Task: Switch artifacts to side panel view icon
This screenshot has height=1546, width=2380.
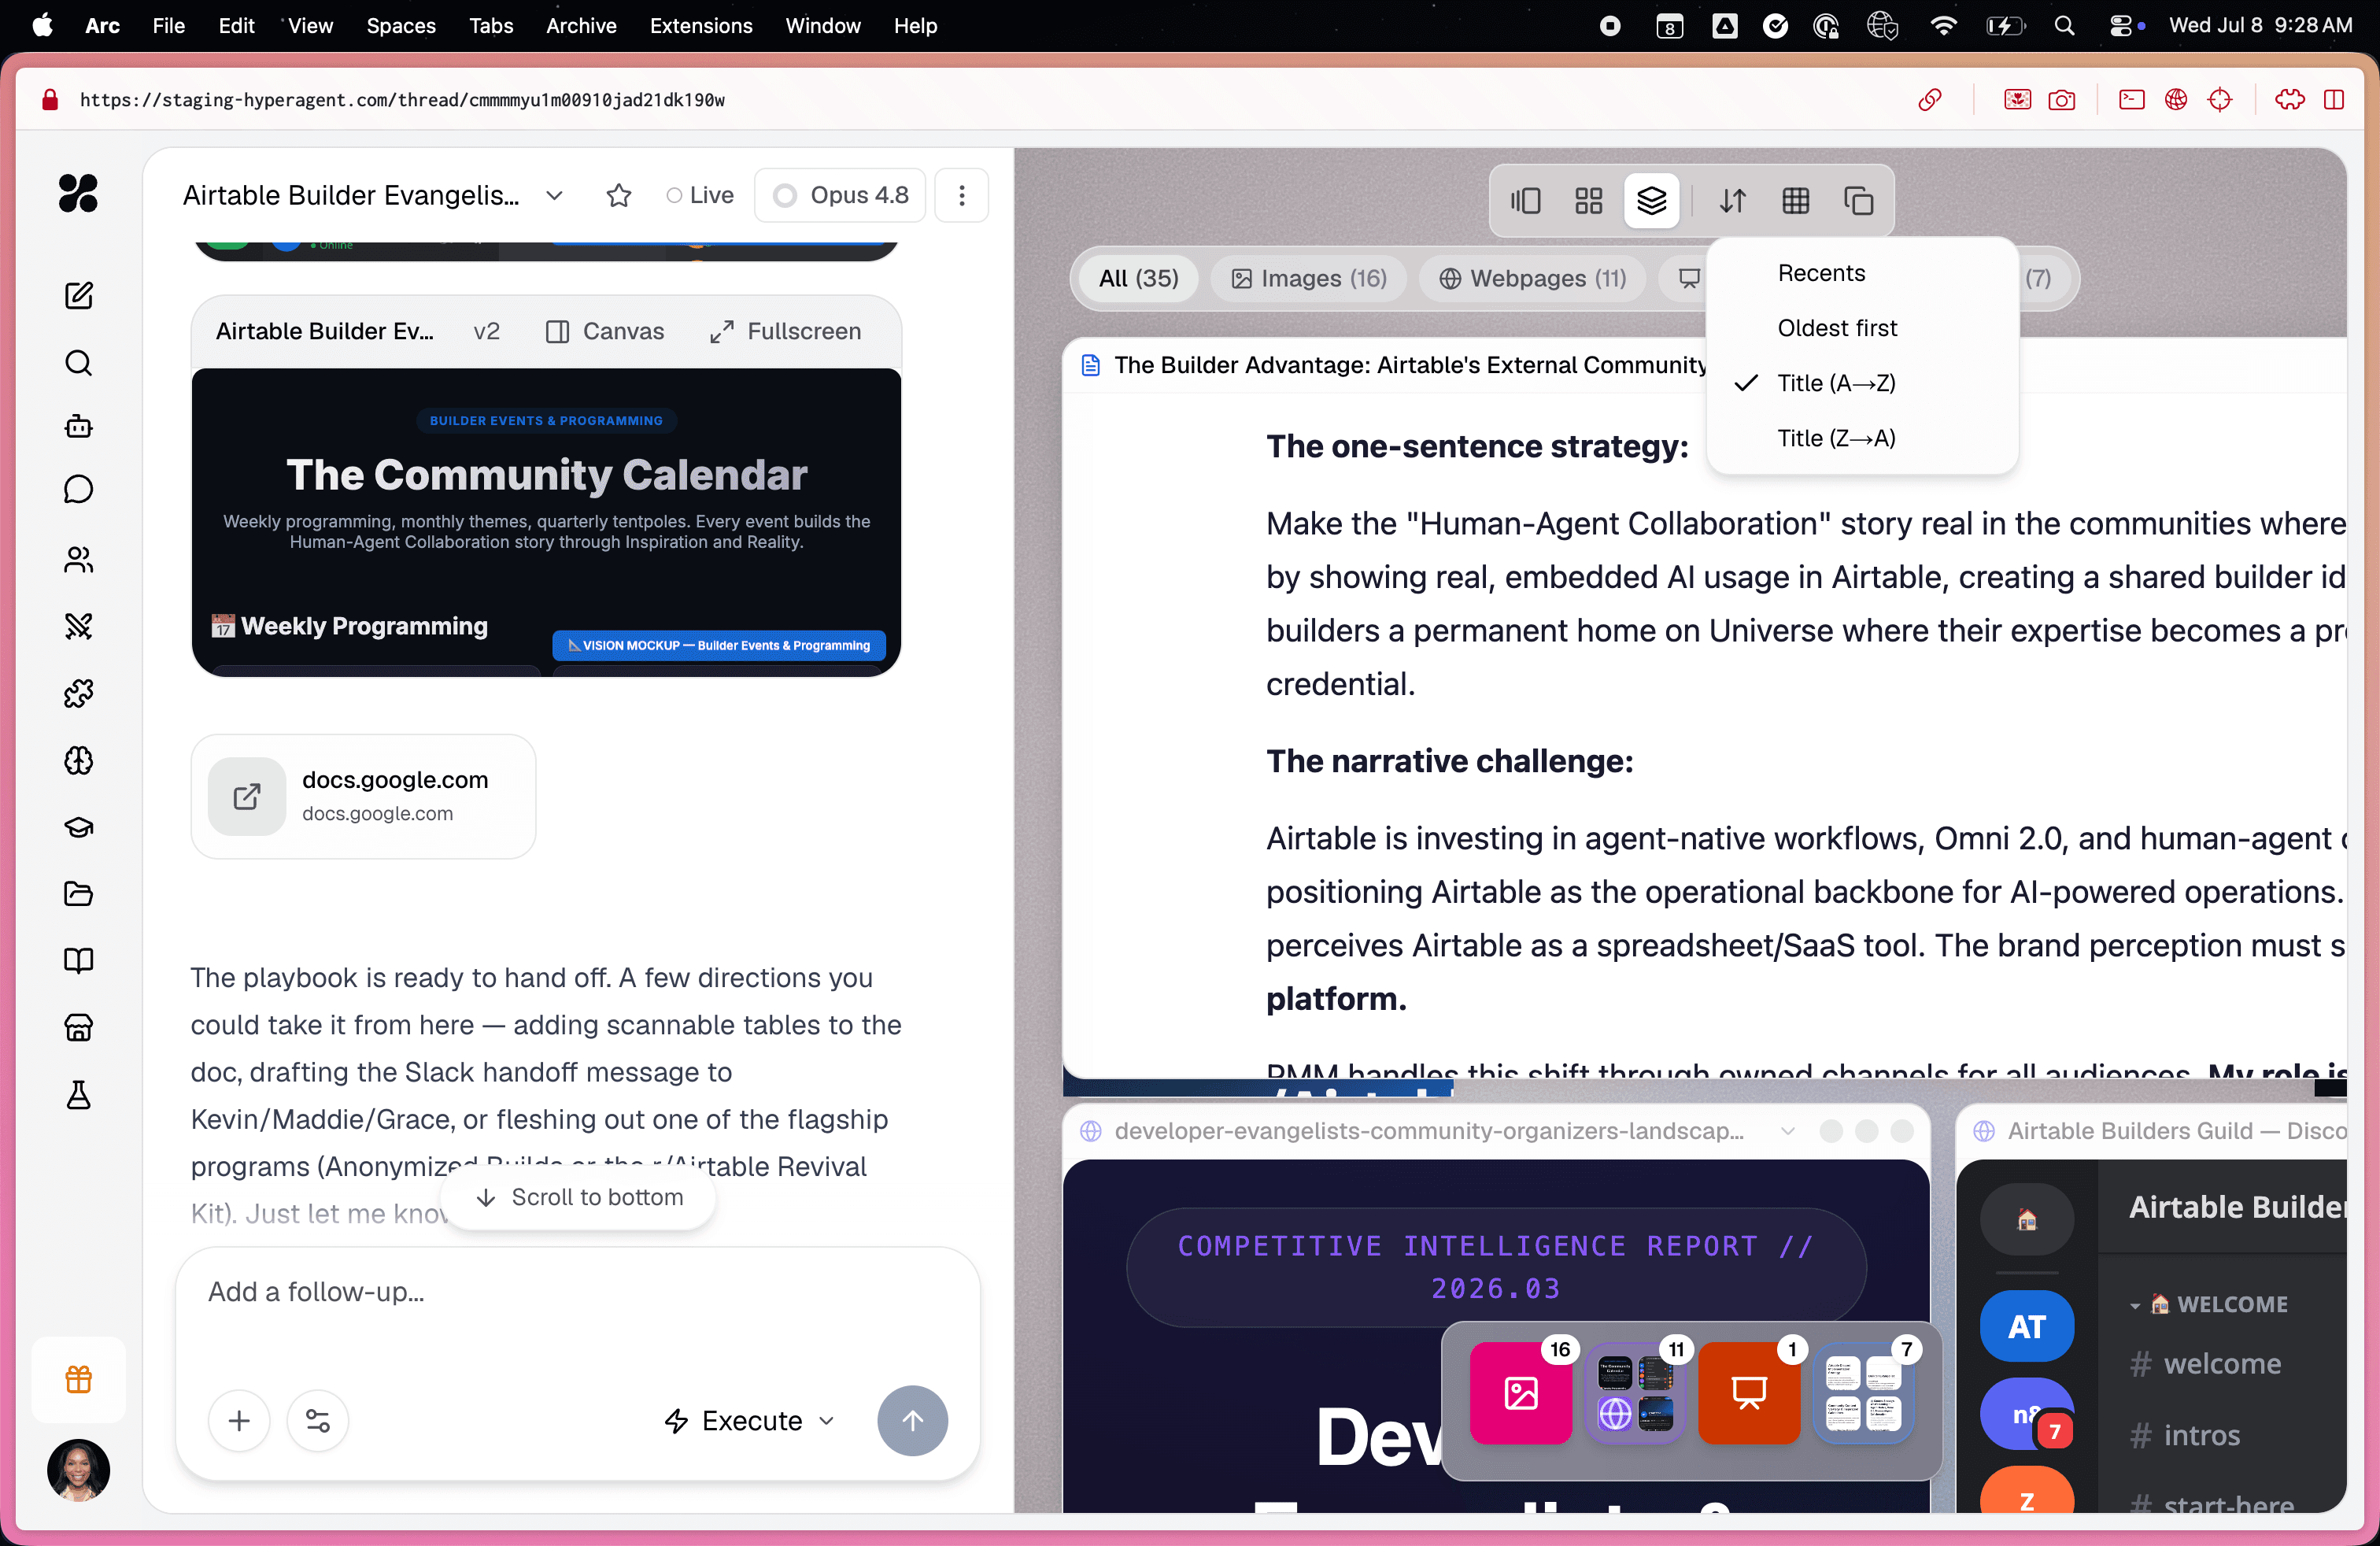Action: point(1525,201)
